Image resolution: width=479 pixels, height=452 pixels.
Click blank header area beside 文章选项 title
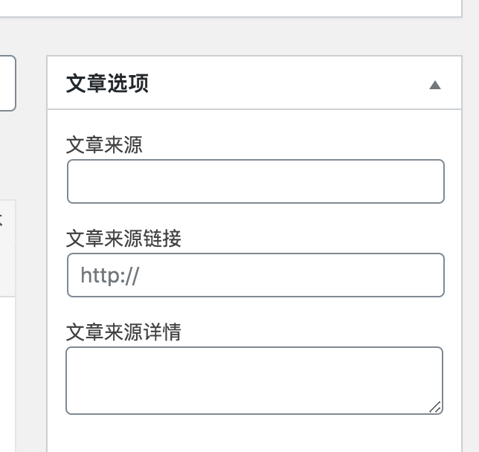click(287, 83)
